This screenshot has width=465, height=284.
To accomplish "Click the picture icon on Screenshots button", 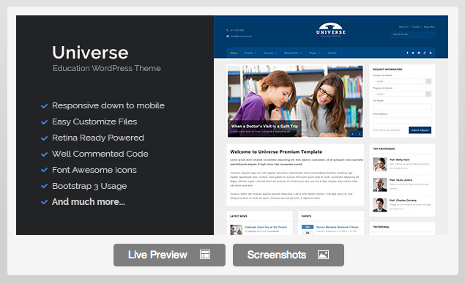I will pyautogui.click(x=323, y=255).
